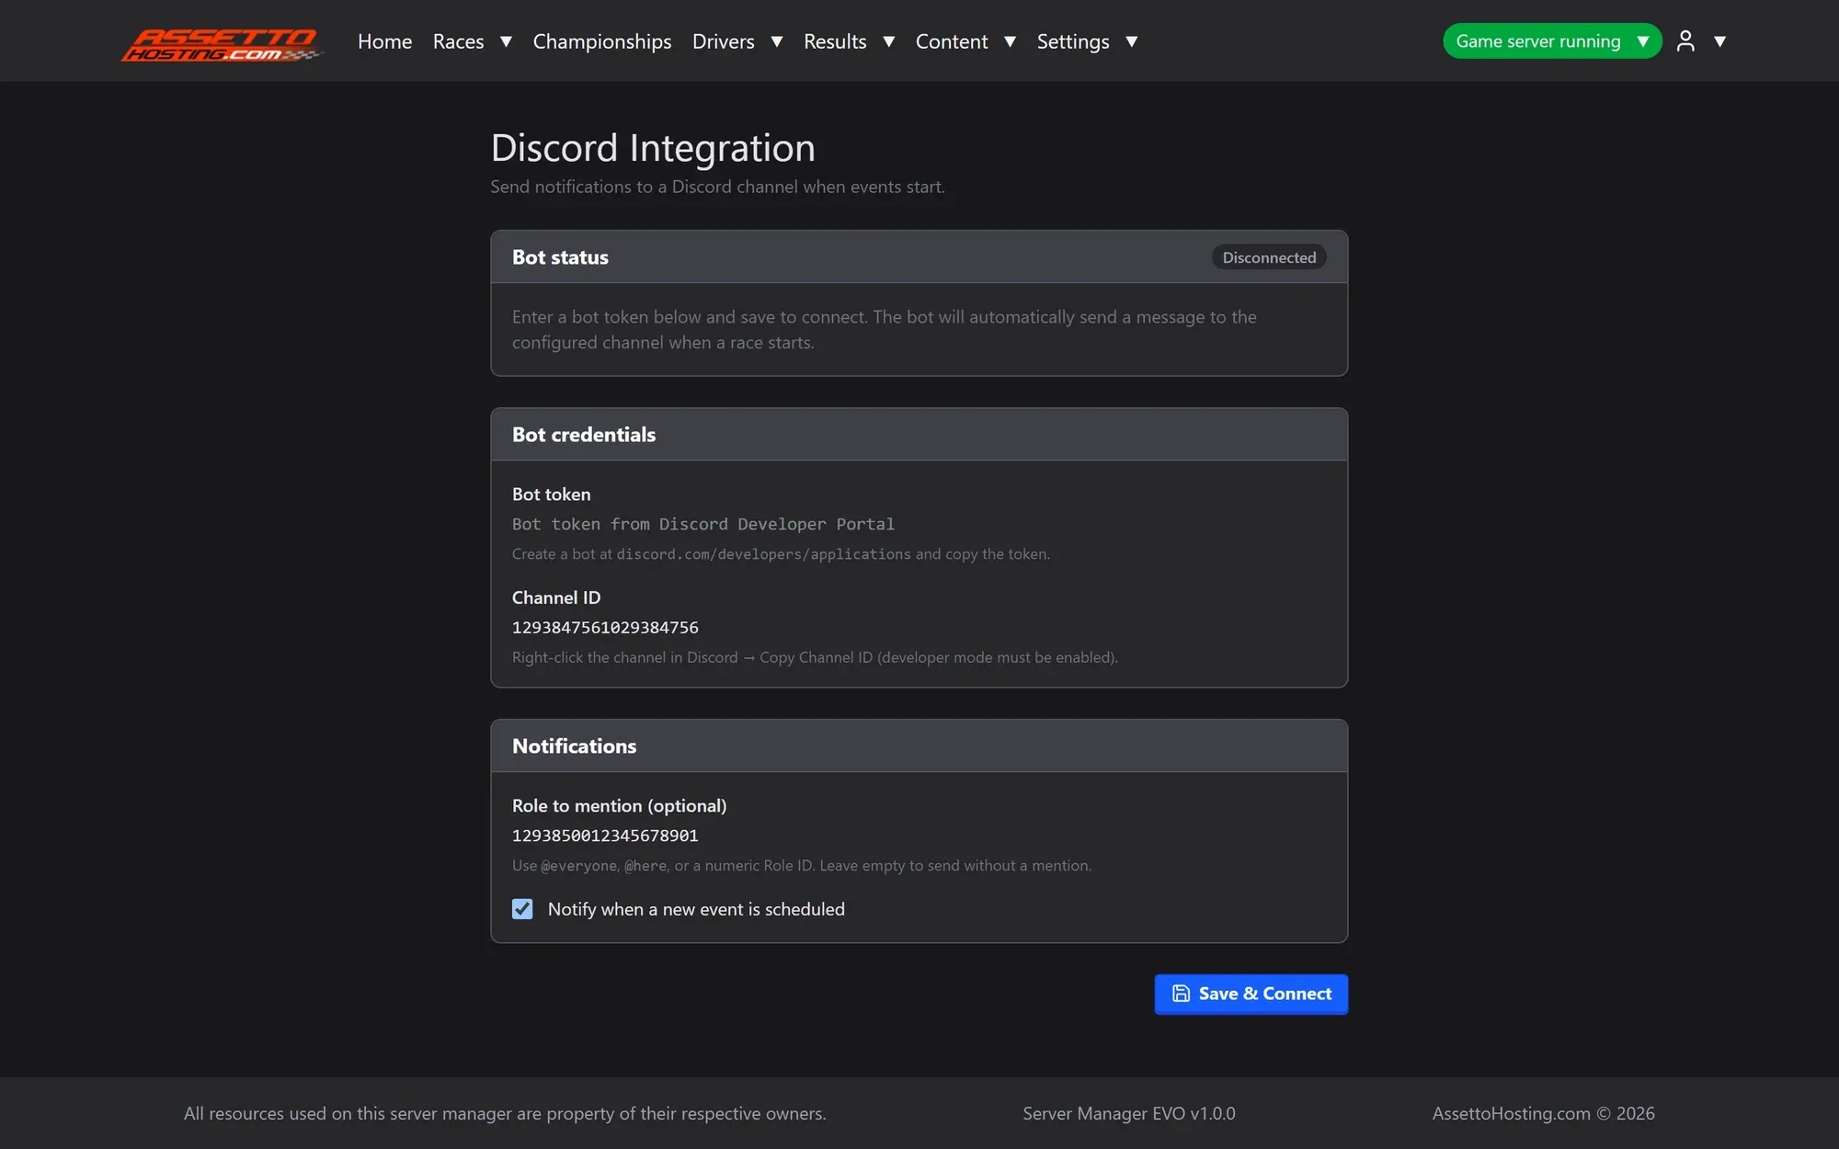Click the Channel ID input field
Screen dimensions: 1839x1149
point(919,628)
